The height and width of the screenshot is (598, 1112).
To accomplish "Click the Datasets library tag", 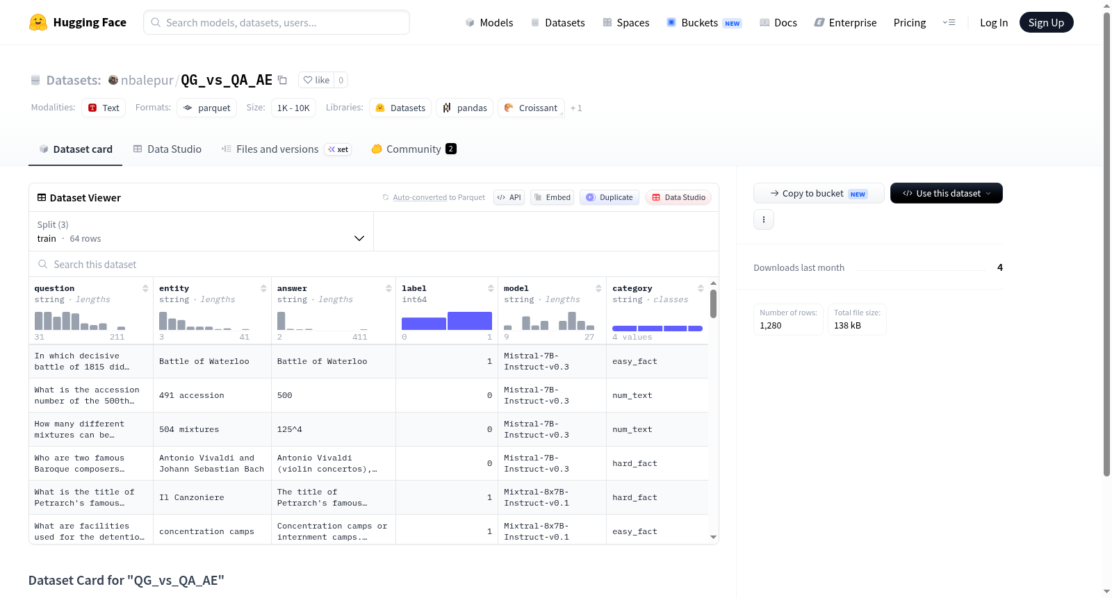I will (x=400, y=108).
